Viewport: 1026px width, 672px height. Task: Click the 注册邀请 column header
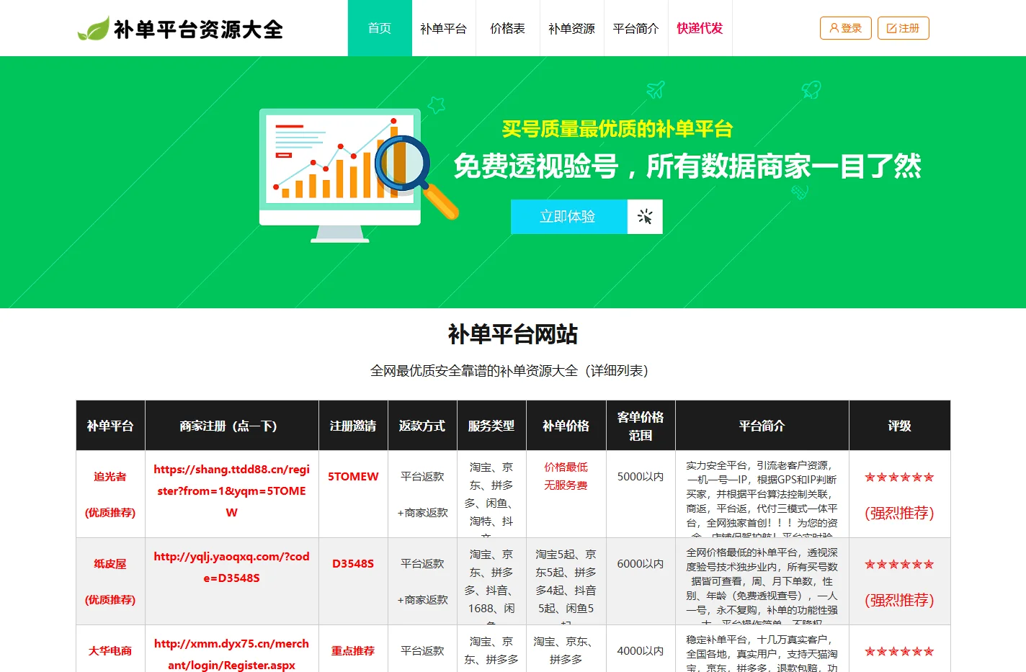(x=353, y=426)
